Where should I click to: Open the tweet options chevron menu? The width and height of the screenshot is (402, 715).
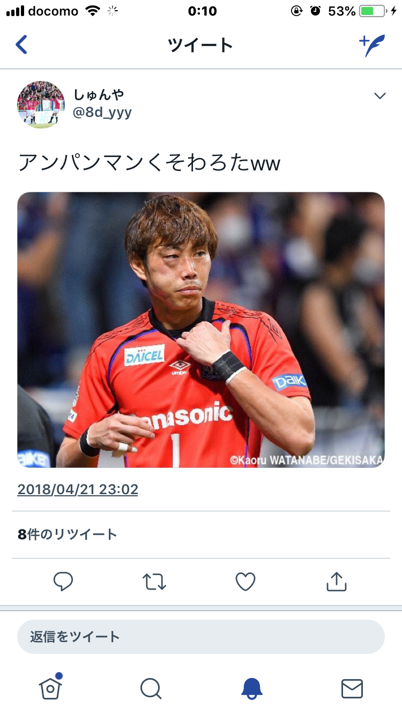point(379,96)
